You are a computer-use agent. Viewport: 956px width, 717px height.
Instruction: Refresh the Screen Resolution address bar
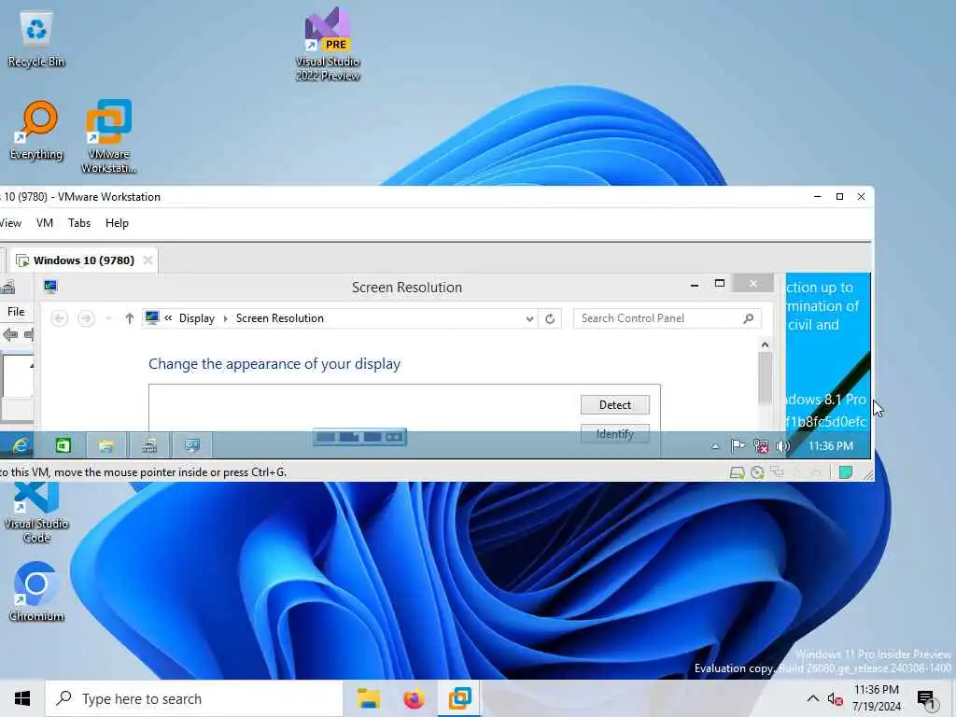(x=549, y=318)
